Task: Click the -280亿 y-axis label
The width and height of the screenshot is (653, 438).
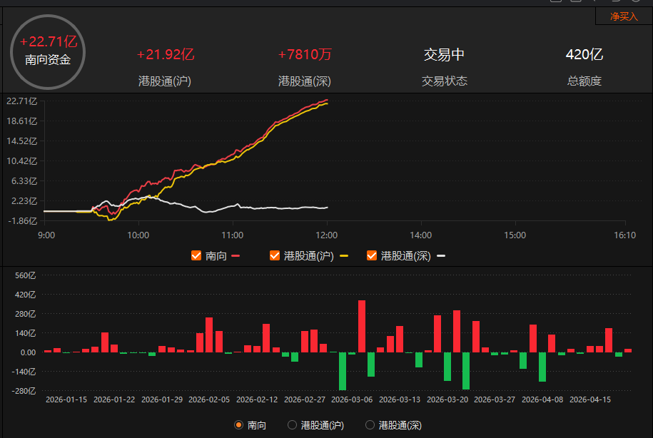Action: coord(23,391)
